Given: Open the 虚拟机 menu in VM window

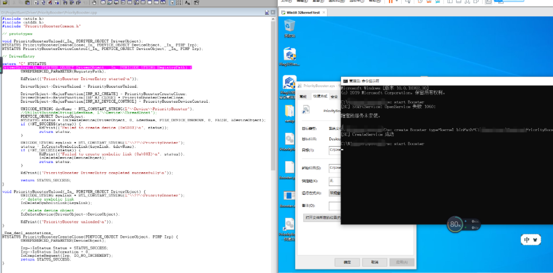Looking at the screenshot, I should pos(337,1).
